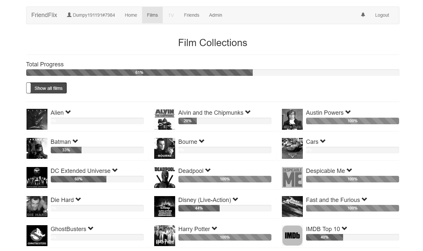Open the Despicable Me poster thumbnail
Viewport: 423px width, 251px height.
pyautogui.click(x=292, y=177)
